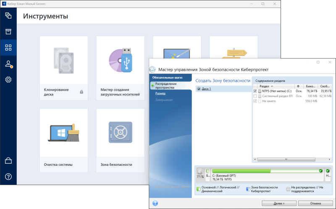Uncheck the NTFS (Нет метки) (C:) partition

tap(255, 91)
